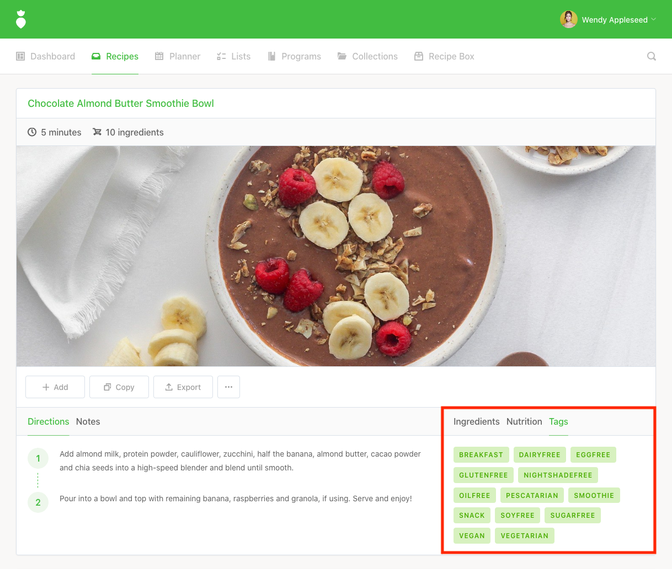Image resolution: width=672 pixels, height=569 pixels.
Task: Click the Chocolate Almond Butter Smoothie Bowl title
Action: pos(121,104)
